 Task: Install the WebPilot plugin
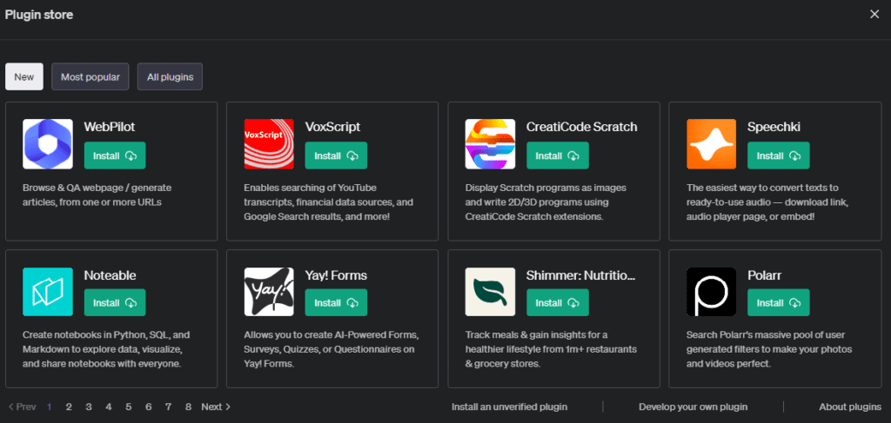pyautogui.click(x=115, y=155)
